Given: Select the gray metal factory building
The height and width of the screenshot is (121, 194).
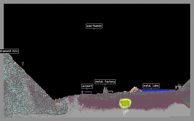Looking at the screenshot, I should [x=105, y=90].
